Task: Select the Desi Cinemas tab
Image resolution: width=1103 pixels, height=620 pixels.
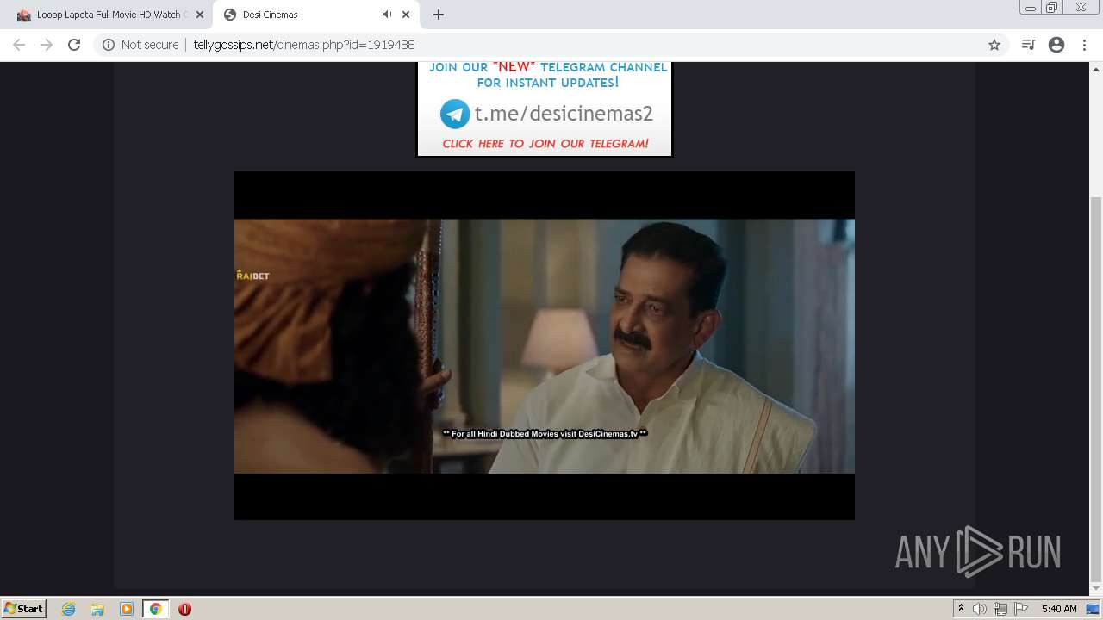Action: click(315, 15)
